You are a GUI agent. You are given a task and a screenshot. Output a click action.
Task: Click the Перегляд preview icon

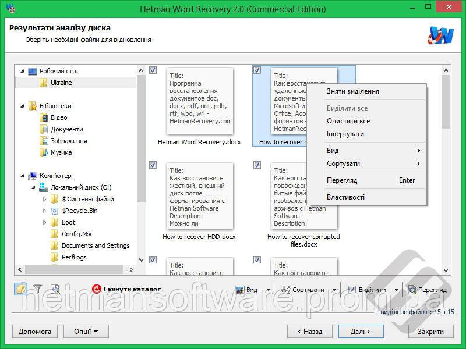click(412, 290)
